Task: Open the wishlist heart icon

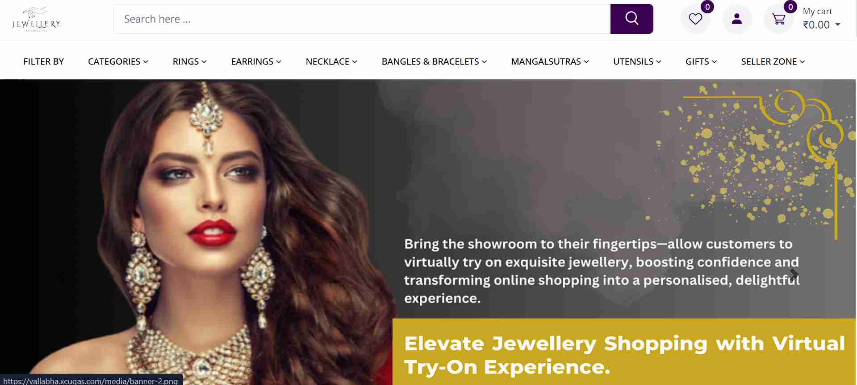Action: click(695, 19)
